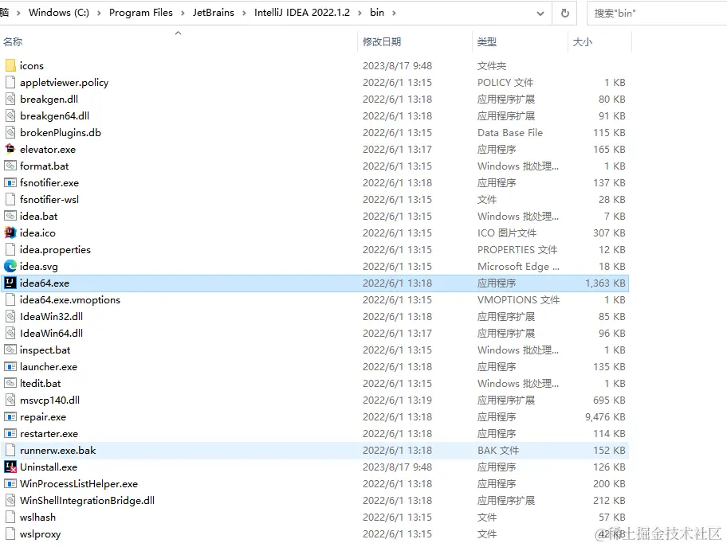Click the breakgen64.dll file icon
This screenshot has height=547, width=727.
pos(10,115)
